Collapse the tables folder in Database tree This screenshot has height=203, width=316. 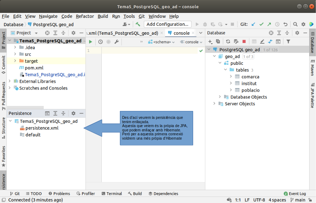225,70
